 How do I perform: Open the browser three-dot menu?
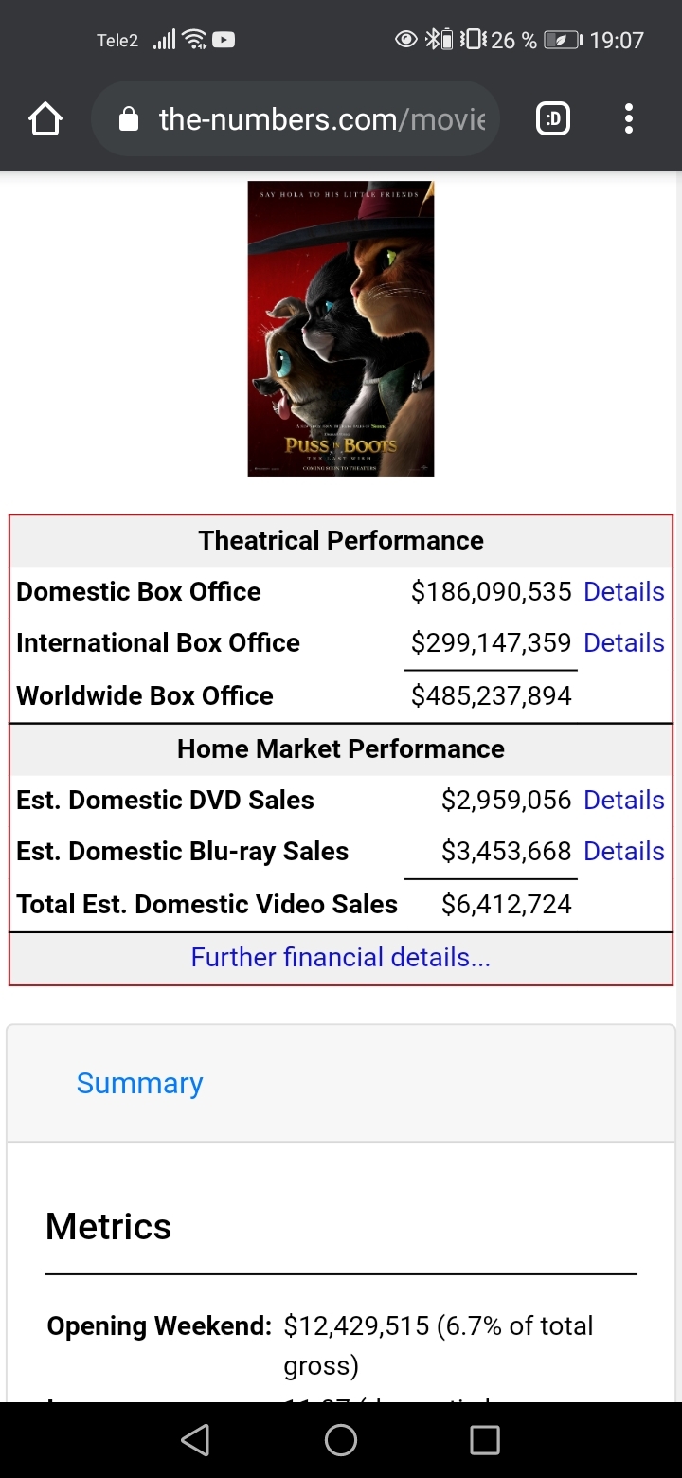tap(628, 119)
